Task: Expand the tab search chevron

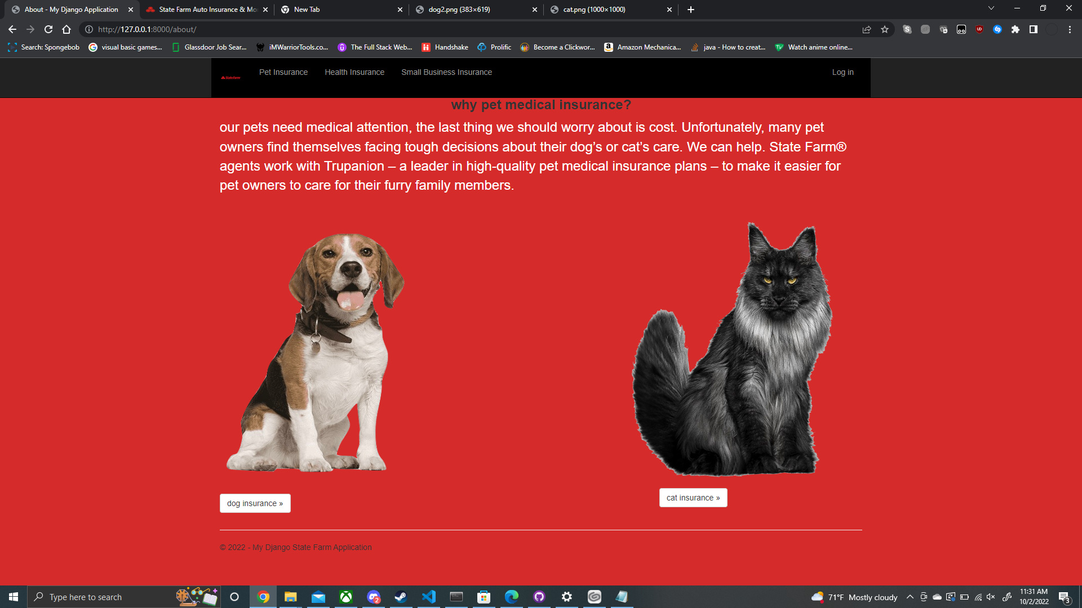Action: (991, 8)
